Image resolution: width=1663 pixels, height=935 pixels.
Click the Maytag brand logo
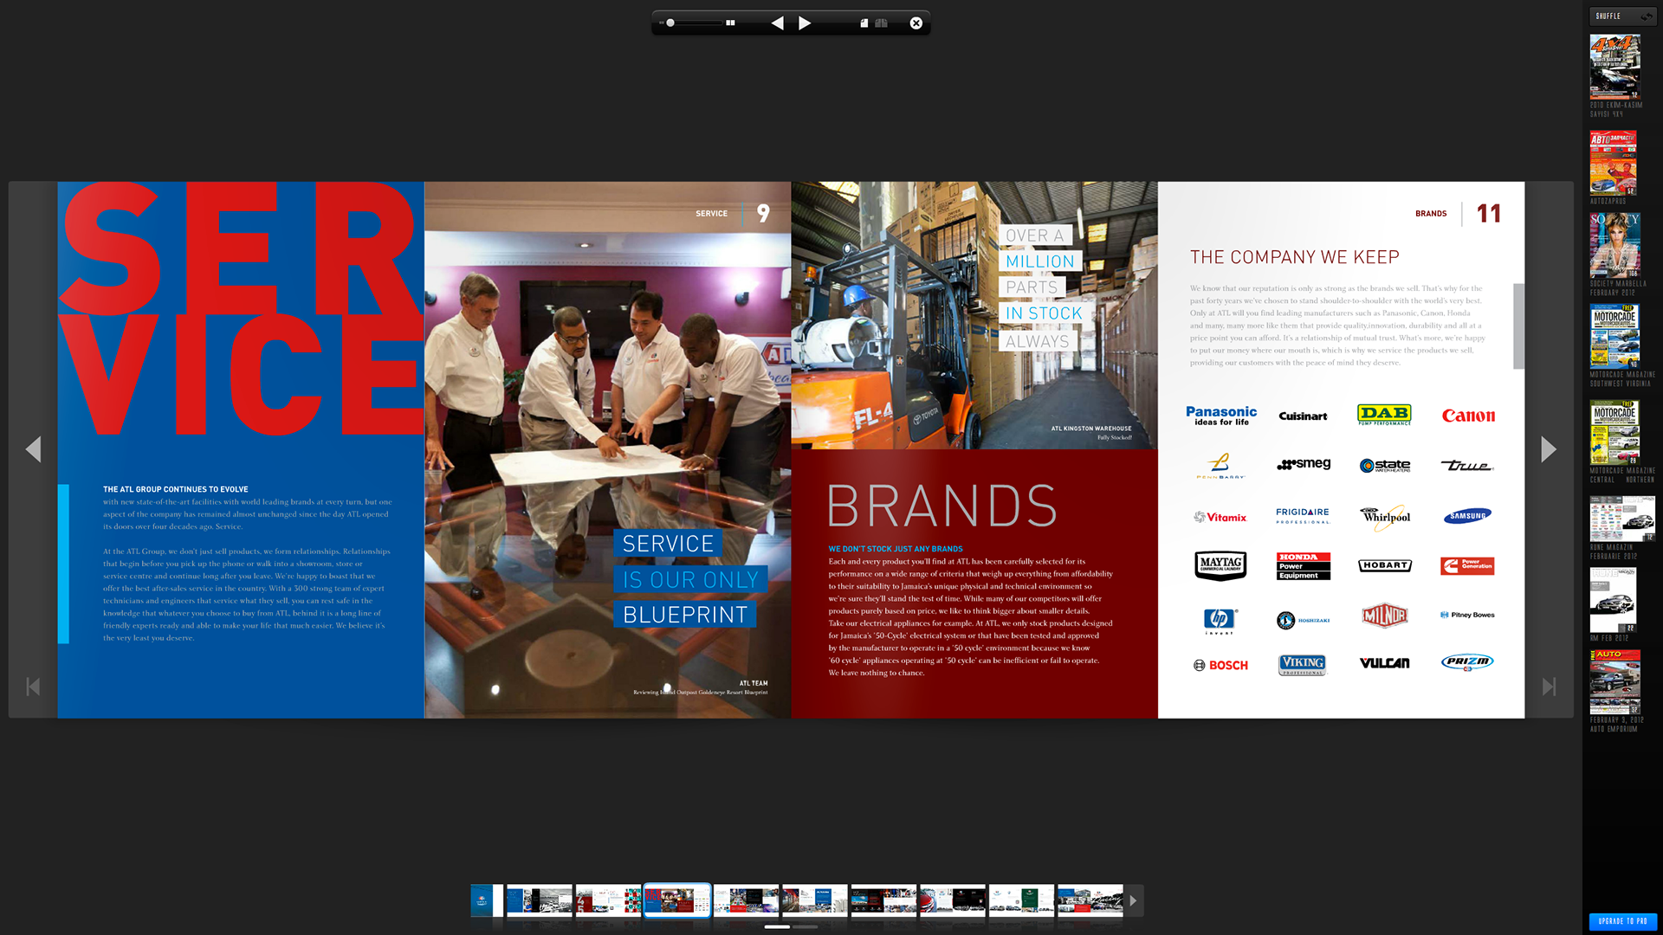coord(1220,565)
